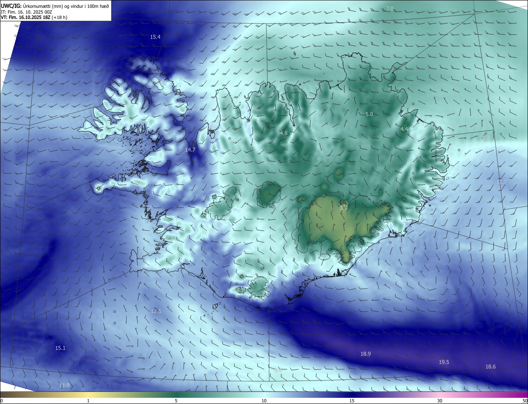Click the 19.5 value on the map

pyautogui.click(x=444, y=362)
